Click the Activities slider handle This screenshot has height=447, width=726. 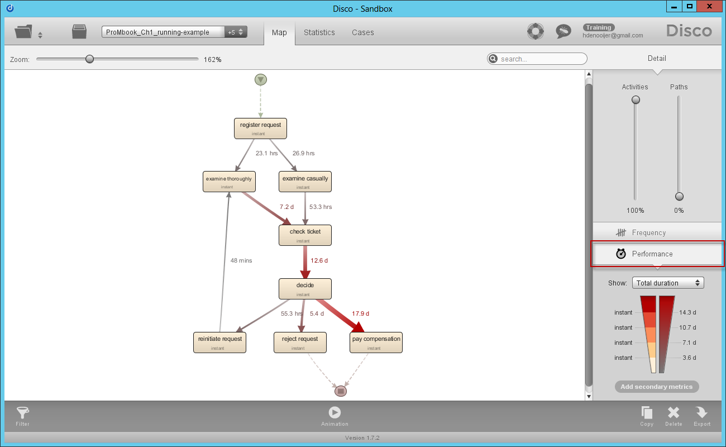[x=636, y=100]
